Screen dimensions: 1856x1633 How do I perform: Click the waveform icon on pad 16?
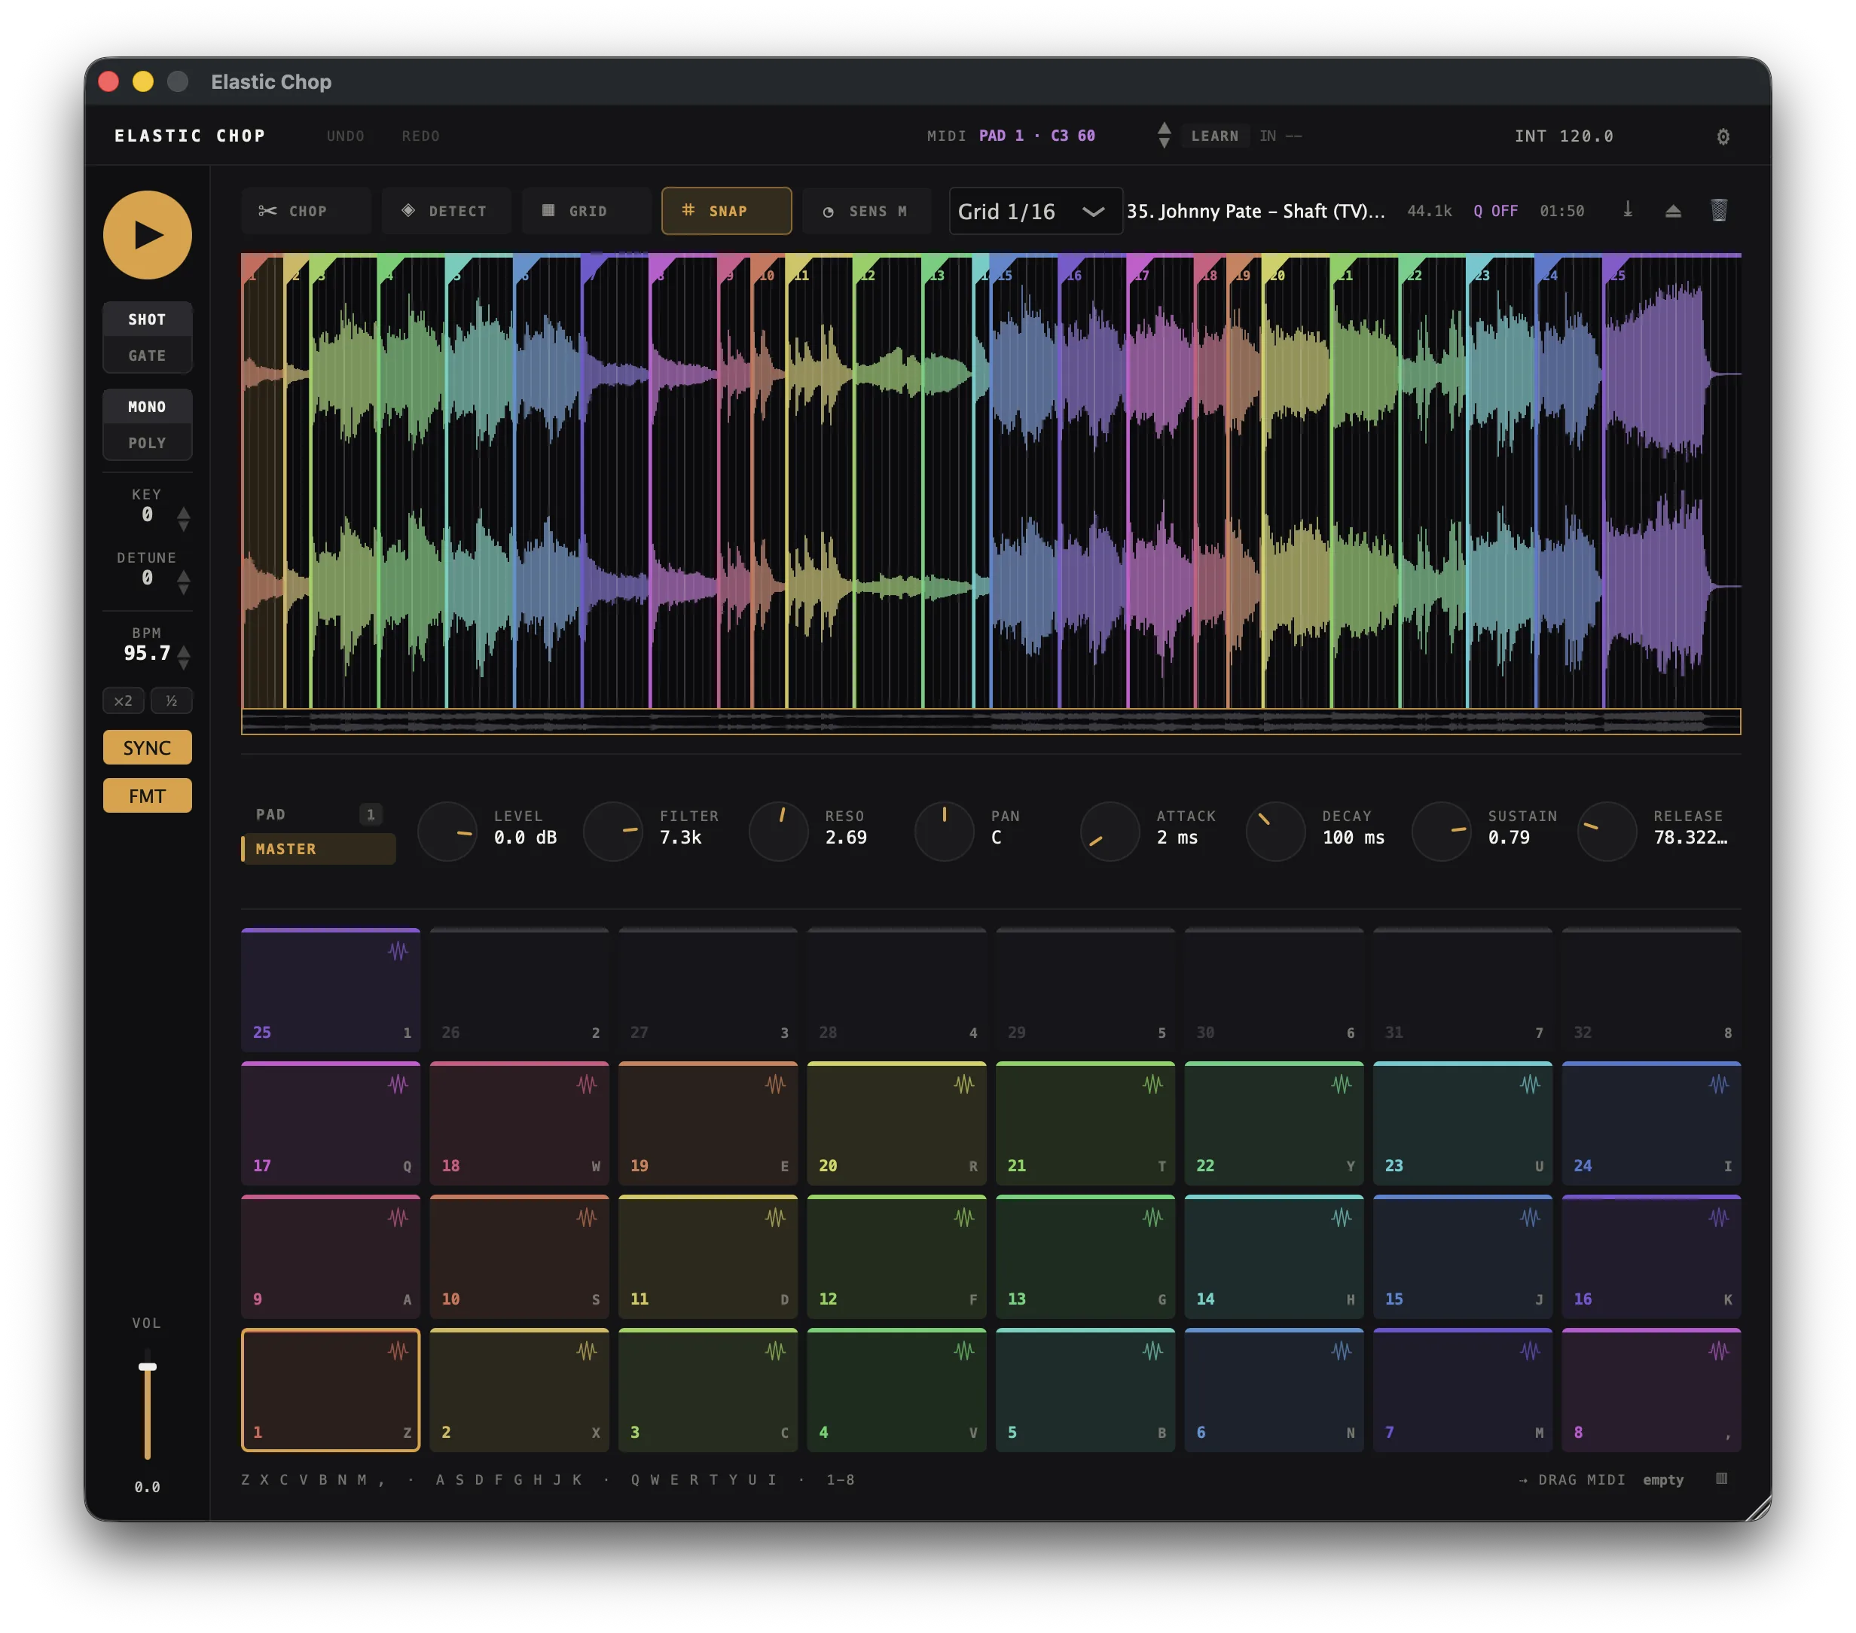1718,1217
